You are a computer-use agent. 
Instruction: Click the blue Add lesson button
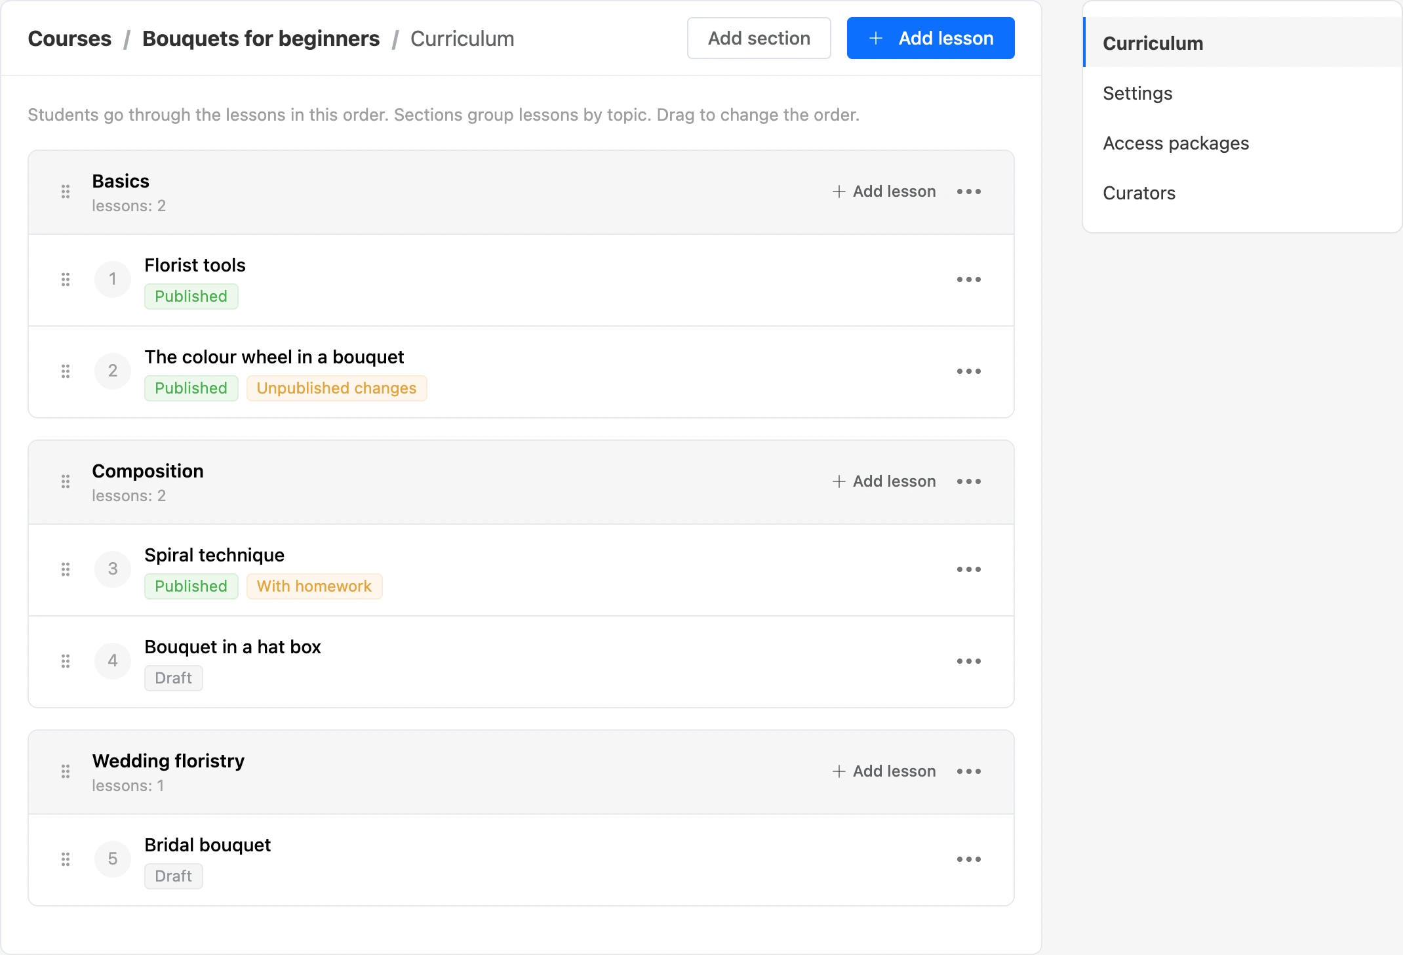[x=930, y=38]
